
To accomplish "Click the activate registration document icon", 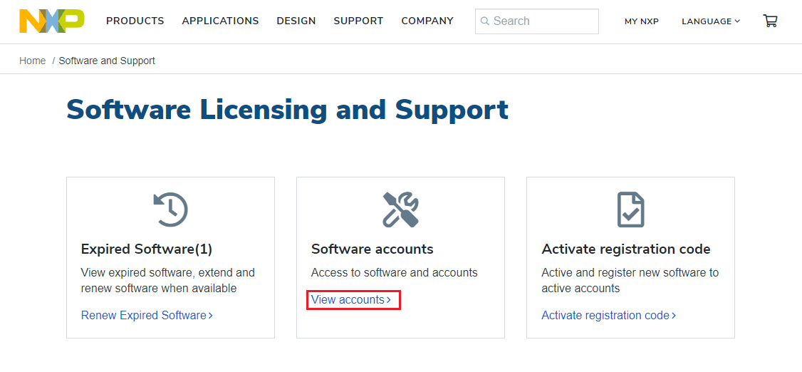I will [630, 210].
